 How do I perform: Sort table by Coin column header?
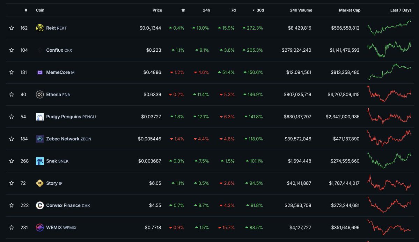(x=40, y=10)
